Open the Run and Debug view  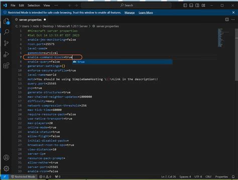point(7,54)
